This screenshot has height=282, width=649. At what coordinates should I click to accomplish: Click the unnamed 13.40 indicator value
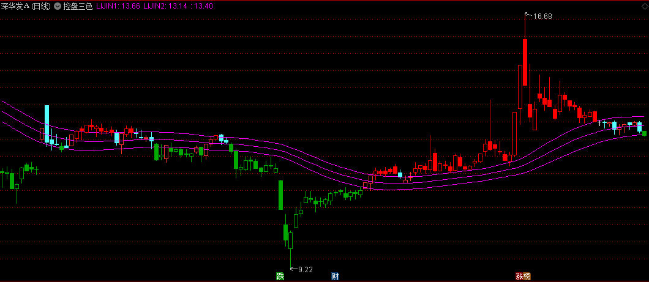click(203, 6)
